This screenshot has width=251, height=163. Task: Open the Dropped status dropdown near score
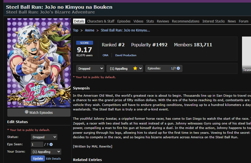(x=90, y=69)
